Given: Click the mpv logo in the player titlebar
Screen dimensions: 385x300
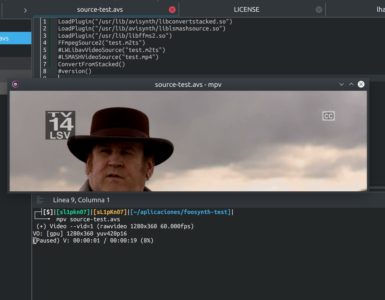Looking at the screenshot, I should tap(15, 84).
